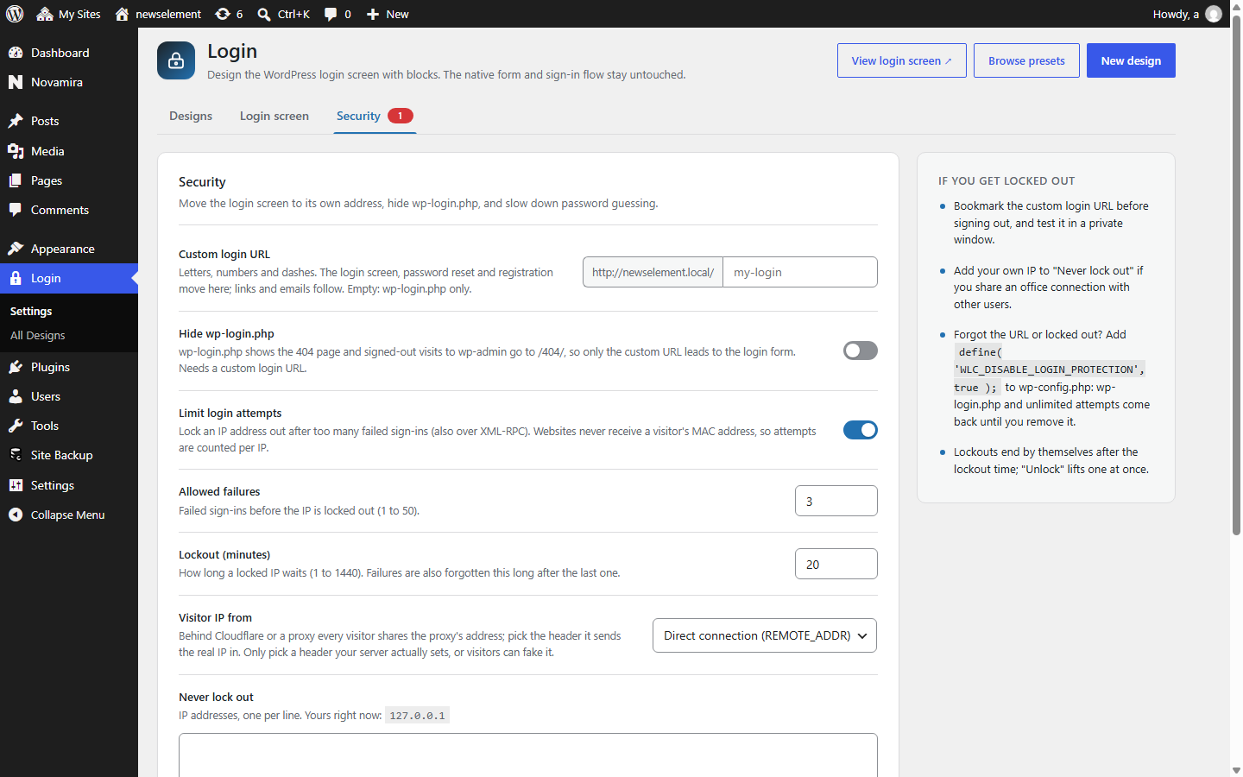Click the WordPress logo icon
This screenshot has height=777, width=1243.
15,14
